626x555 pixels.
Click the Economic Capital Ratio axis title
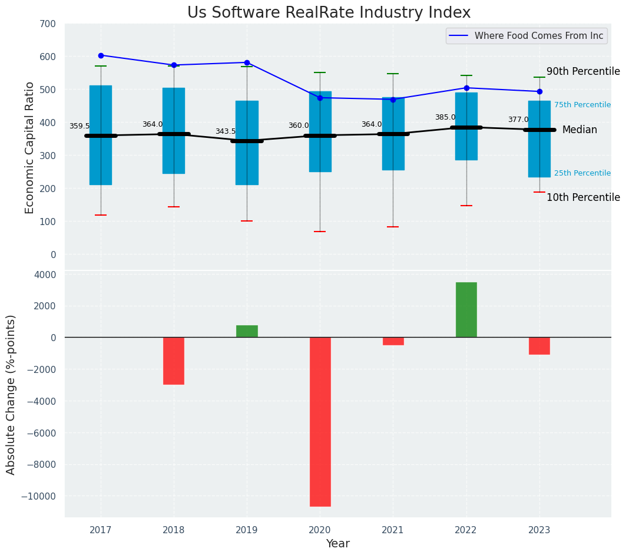pos(29,147)
